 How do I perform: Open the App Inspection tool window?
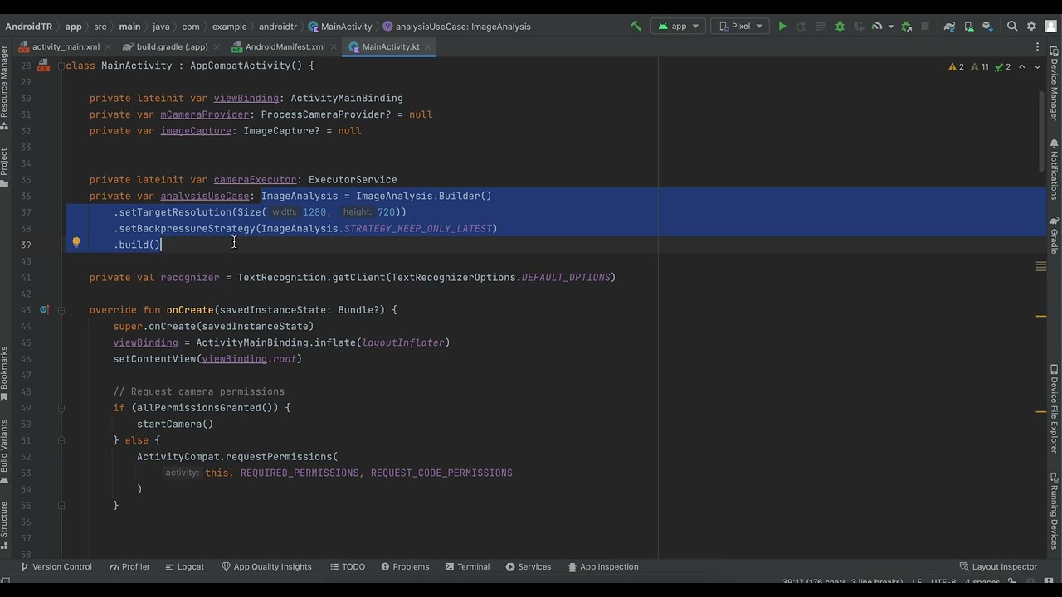tap(603, 567)
